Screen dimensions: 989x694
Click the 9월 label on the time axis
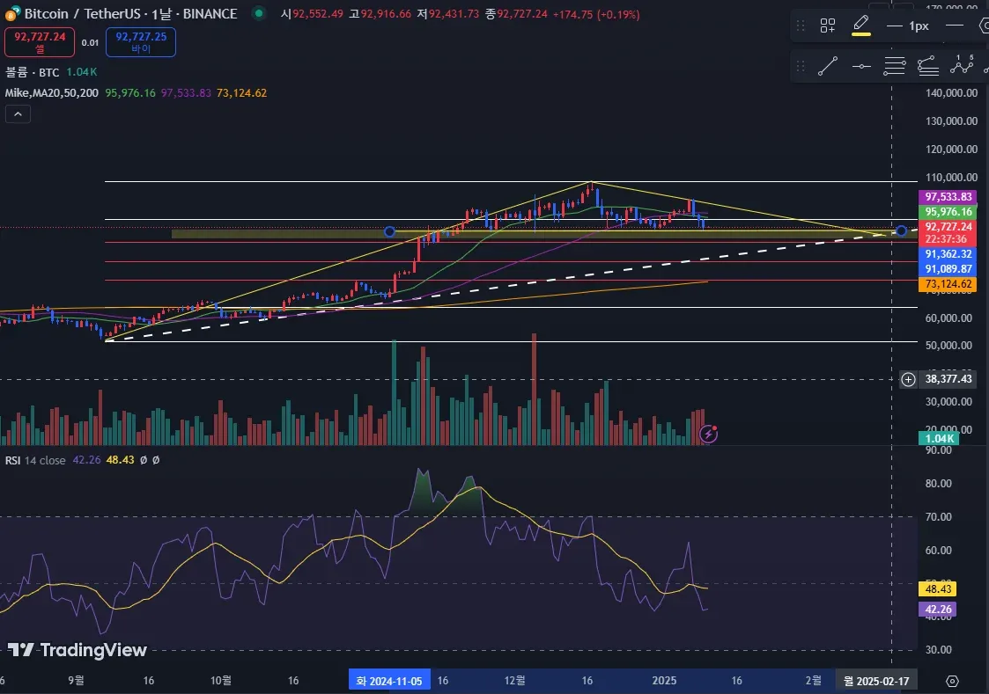tap(76, 680)
